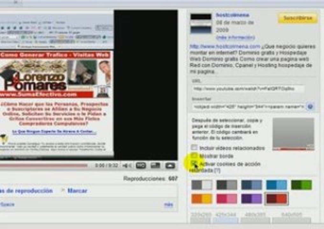Choose the green color theme
This screenshot has width=324, height=229.
pyautogui.click(x=301, y=185)
